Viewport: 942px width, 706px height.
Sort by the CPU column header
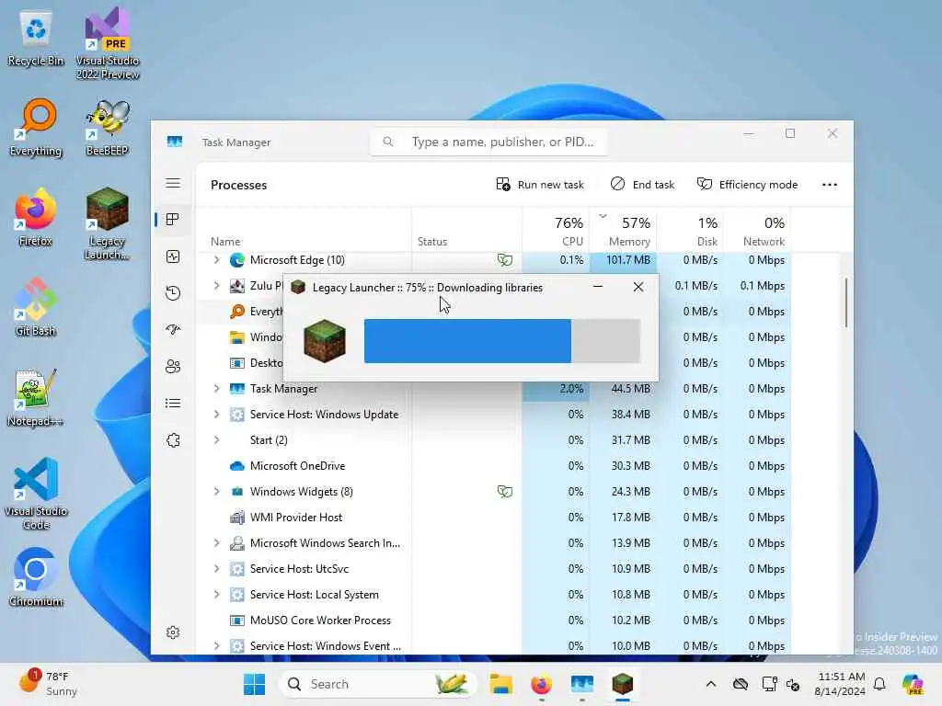(556, 231)
